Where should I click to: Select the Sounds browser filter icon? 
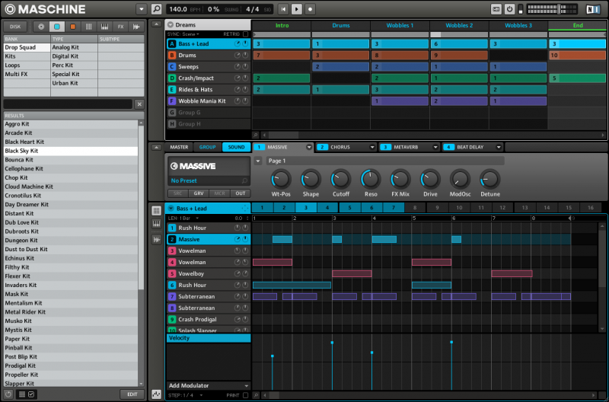tap(72, 27)
